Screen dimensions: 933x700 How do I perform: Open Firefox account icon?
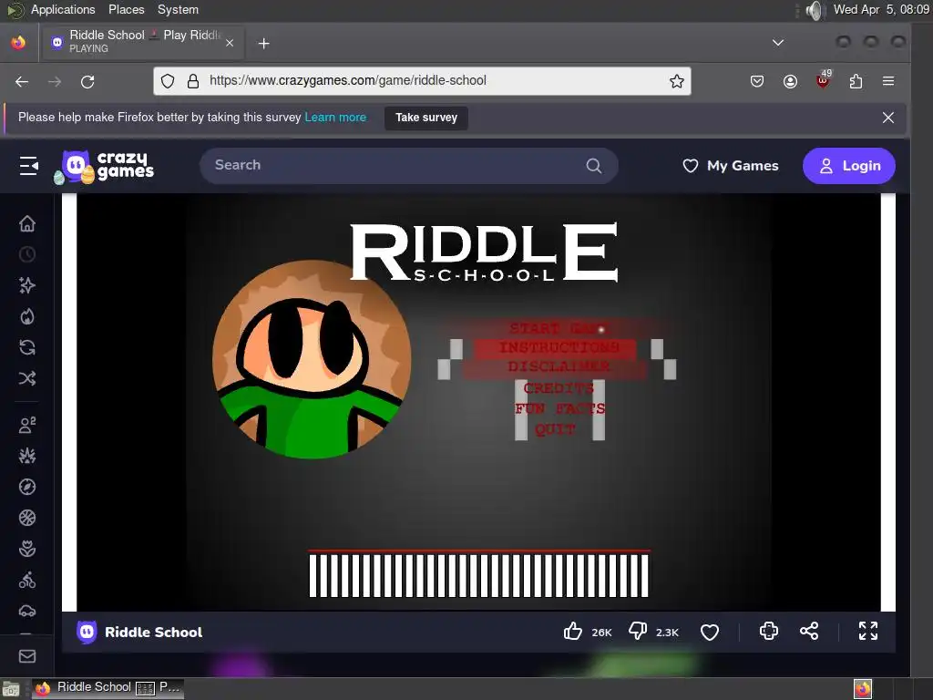[x=790, y=81]
